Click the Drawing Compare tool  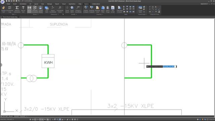92,9
